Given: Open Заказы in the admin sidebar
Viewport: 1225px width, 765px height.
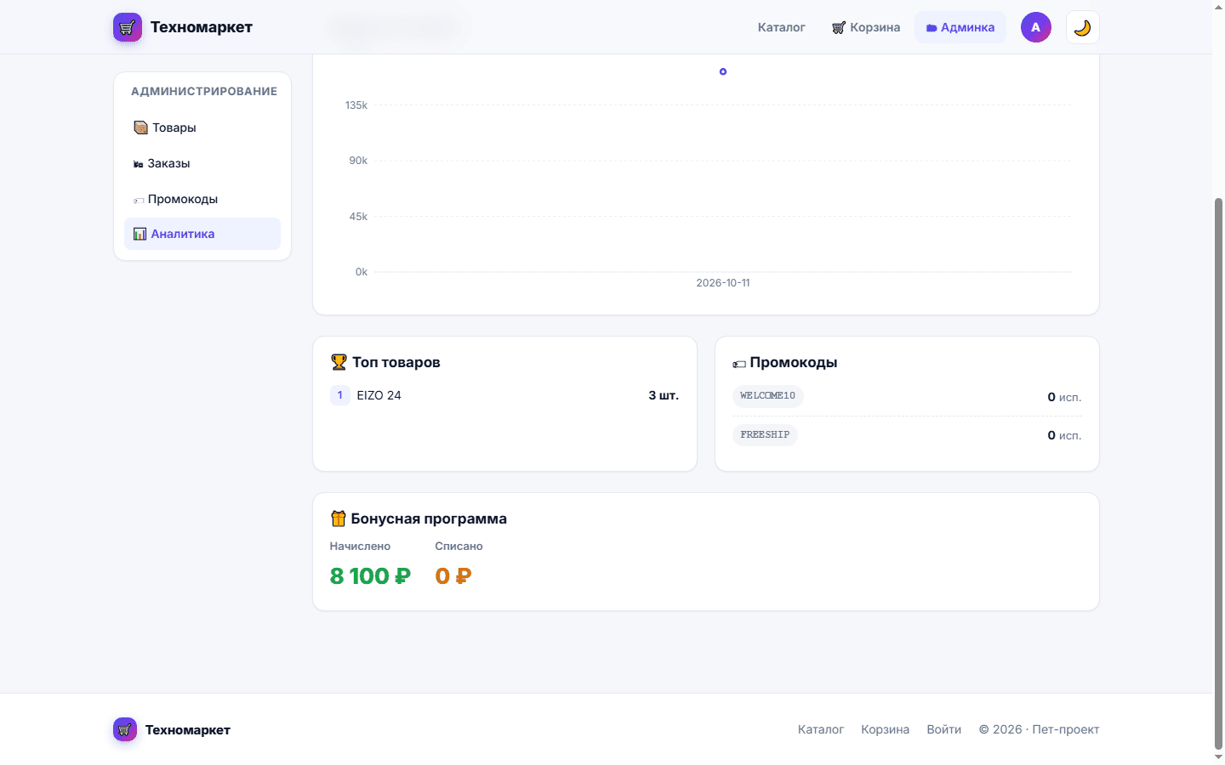Looking at the screenshot, I should [202, 163].
